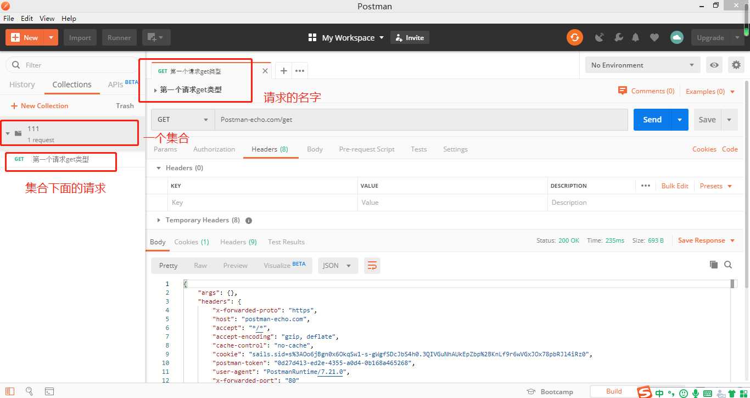Open the Save Response dropdown
Viewport: 750px width, 398px height.
[706, 240]
